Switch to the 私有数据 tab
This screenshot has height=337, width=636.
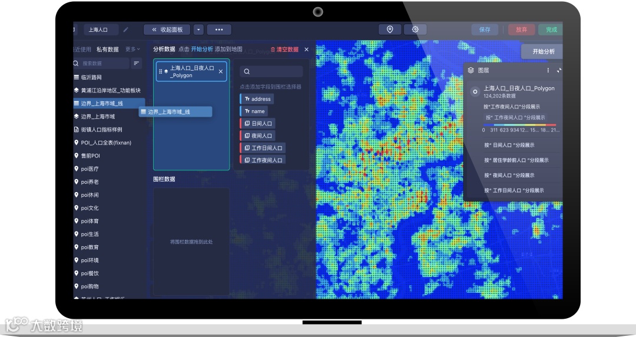pos(108,49)
